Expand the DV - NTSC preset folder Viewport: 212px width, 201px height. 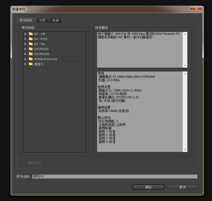coord(25,39)
